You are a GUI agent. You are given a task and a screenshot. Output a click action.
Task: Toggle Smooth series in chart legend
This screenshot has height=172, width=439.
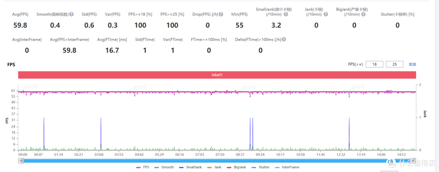164,167
